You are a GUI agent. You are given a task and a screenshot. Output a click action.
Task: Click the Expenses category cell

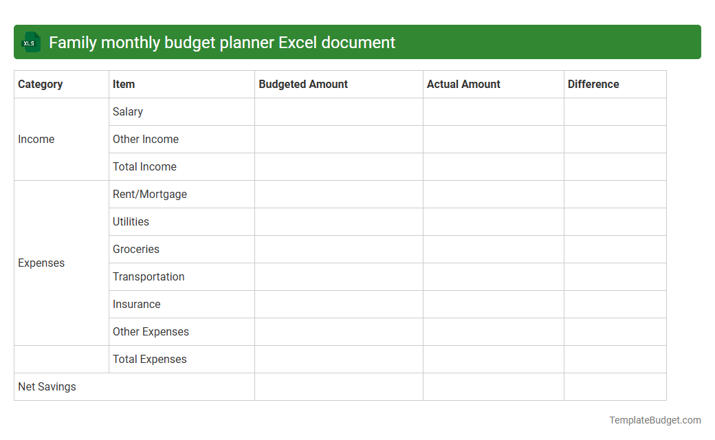click(x=41, y=263)
